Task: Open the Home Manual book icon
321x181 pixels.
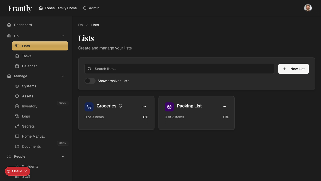Action: (x=17, y=136)
